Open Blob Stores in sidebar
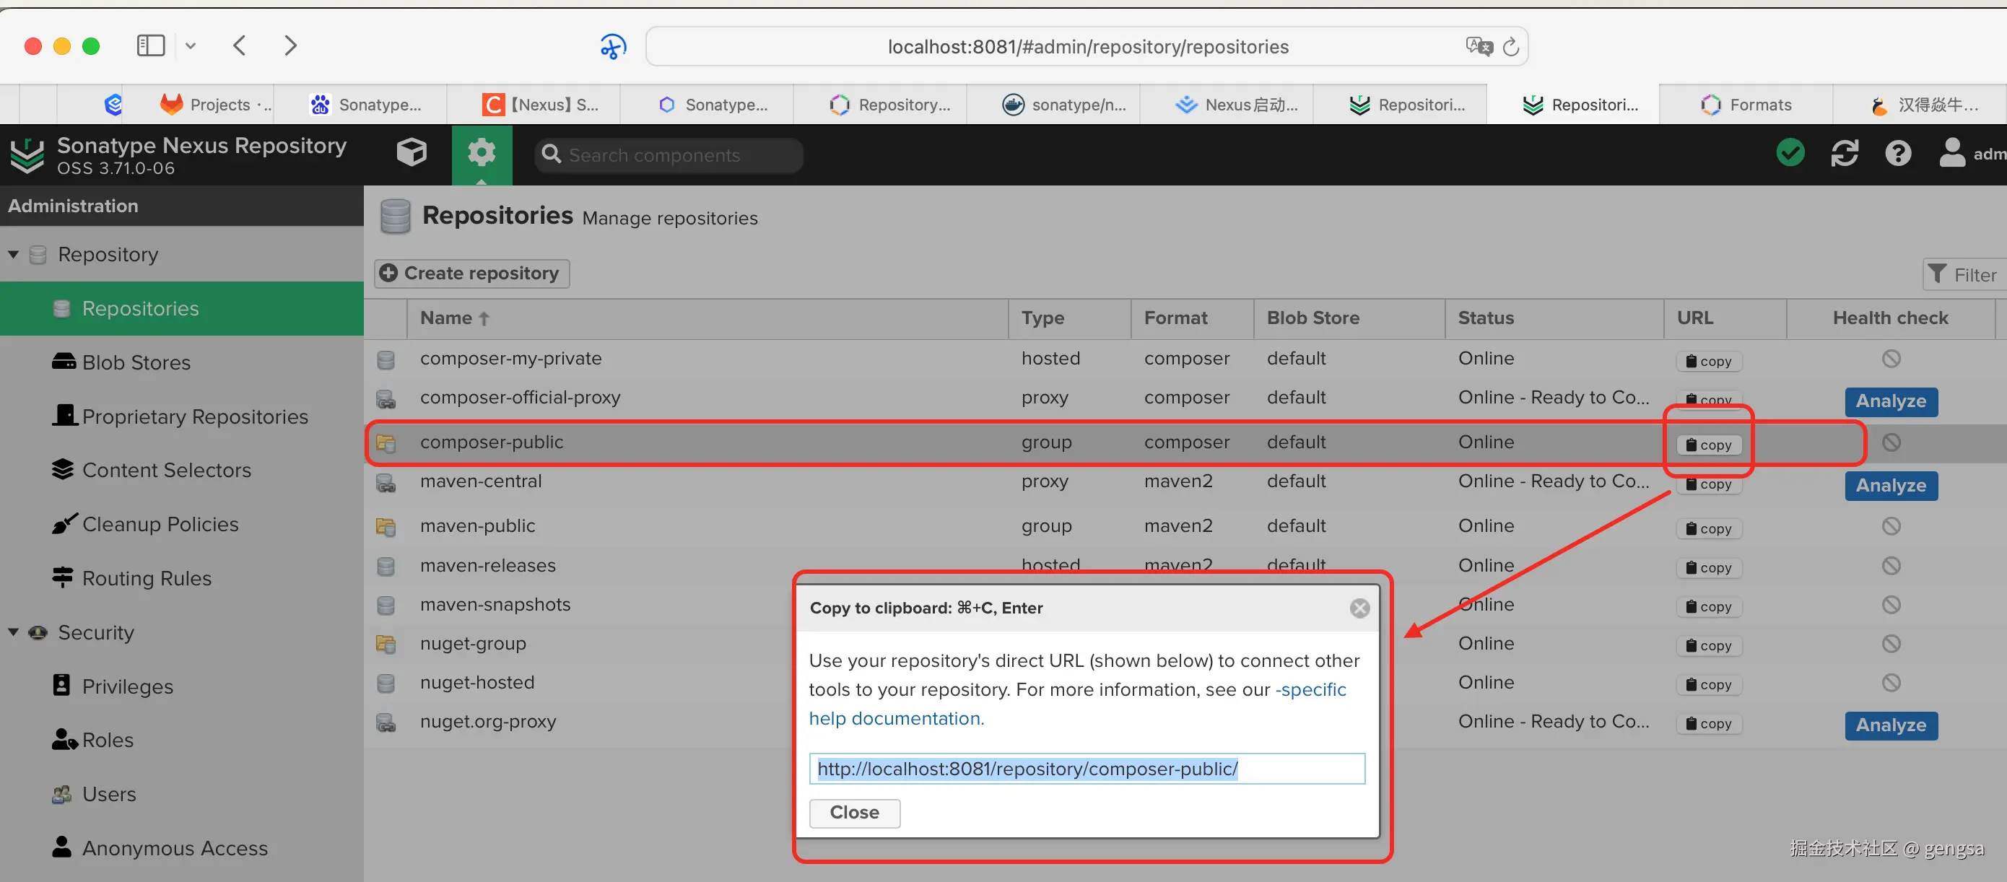2007x882 pixels. (x=136, y=362)
